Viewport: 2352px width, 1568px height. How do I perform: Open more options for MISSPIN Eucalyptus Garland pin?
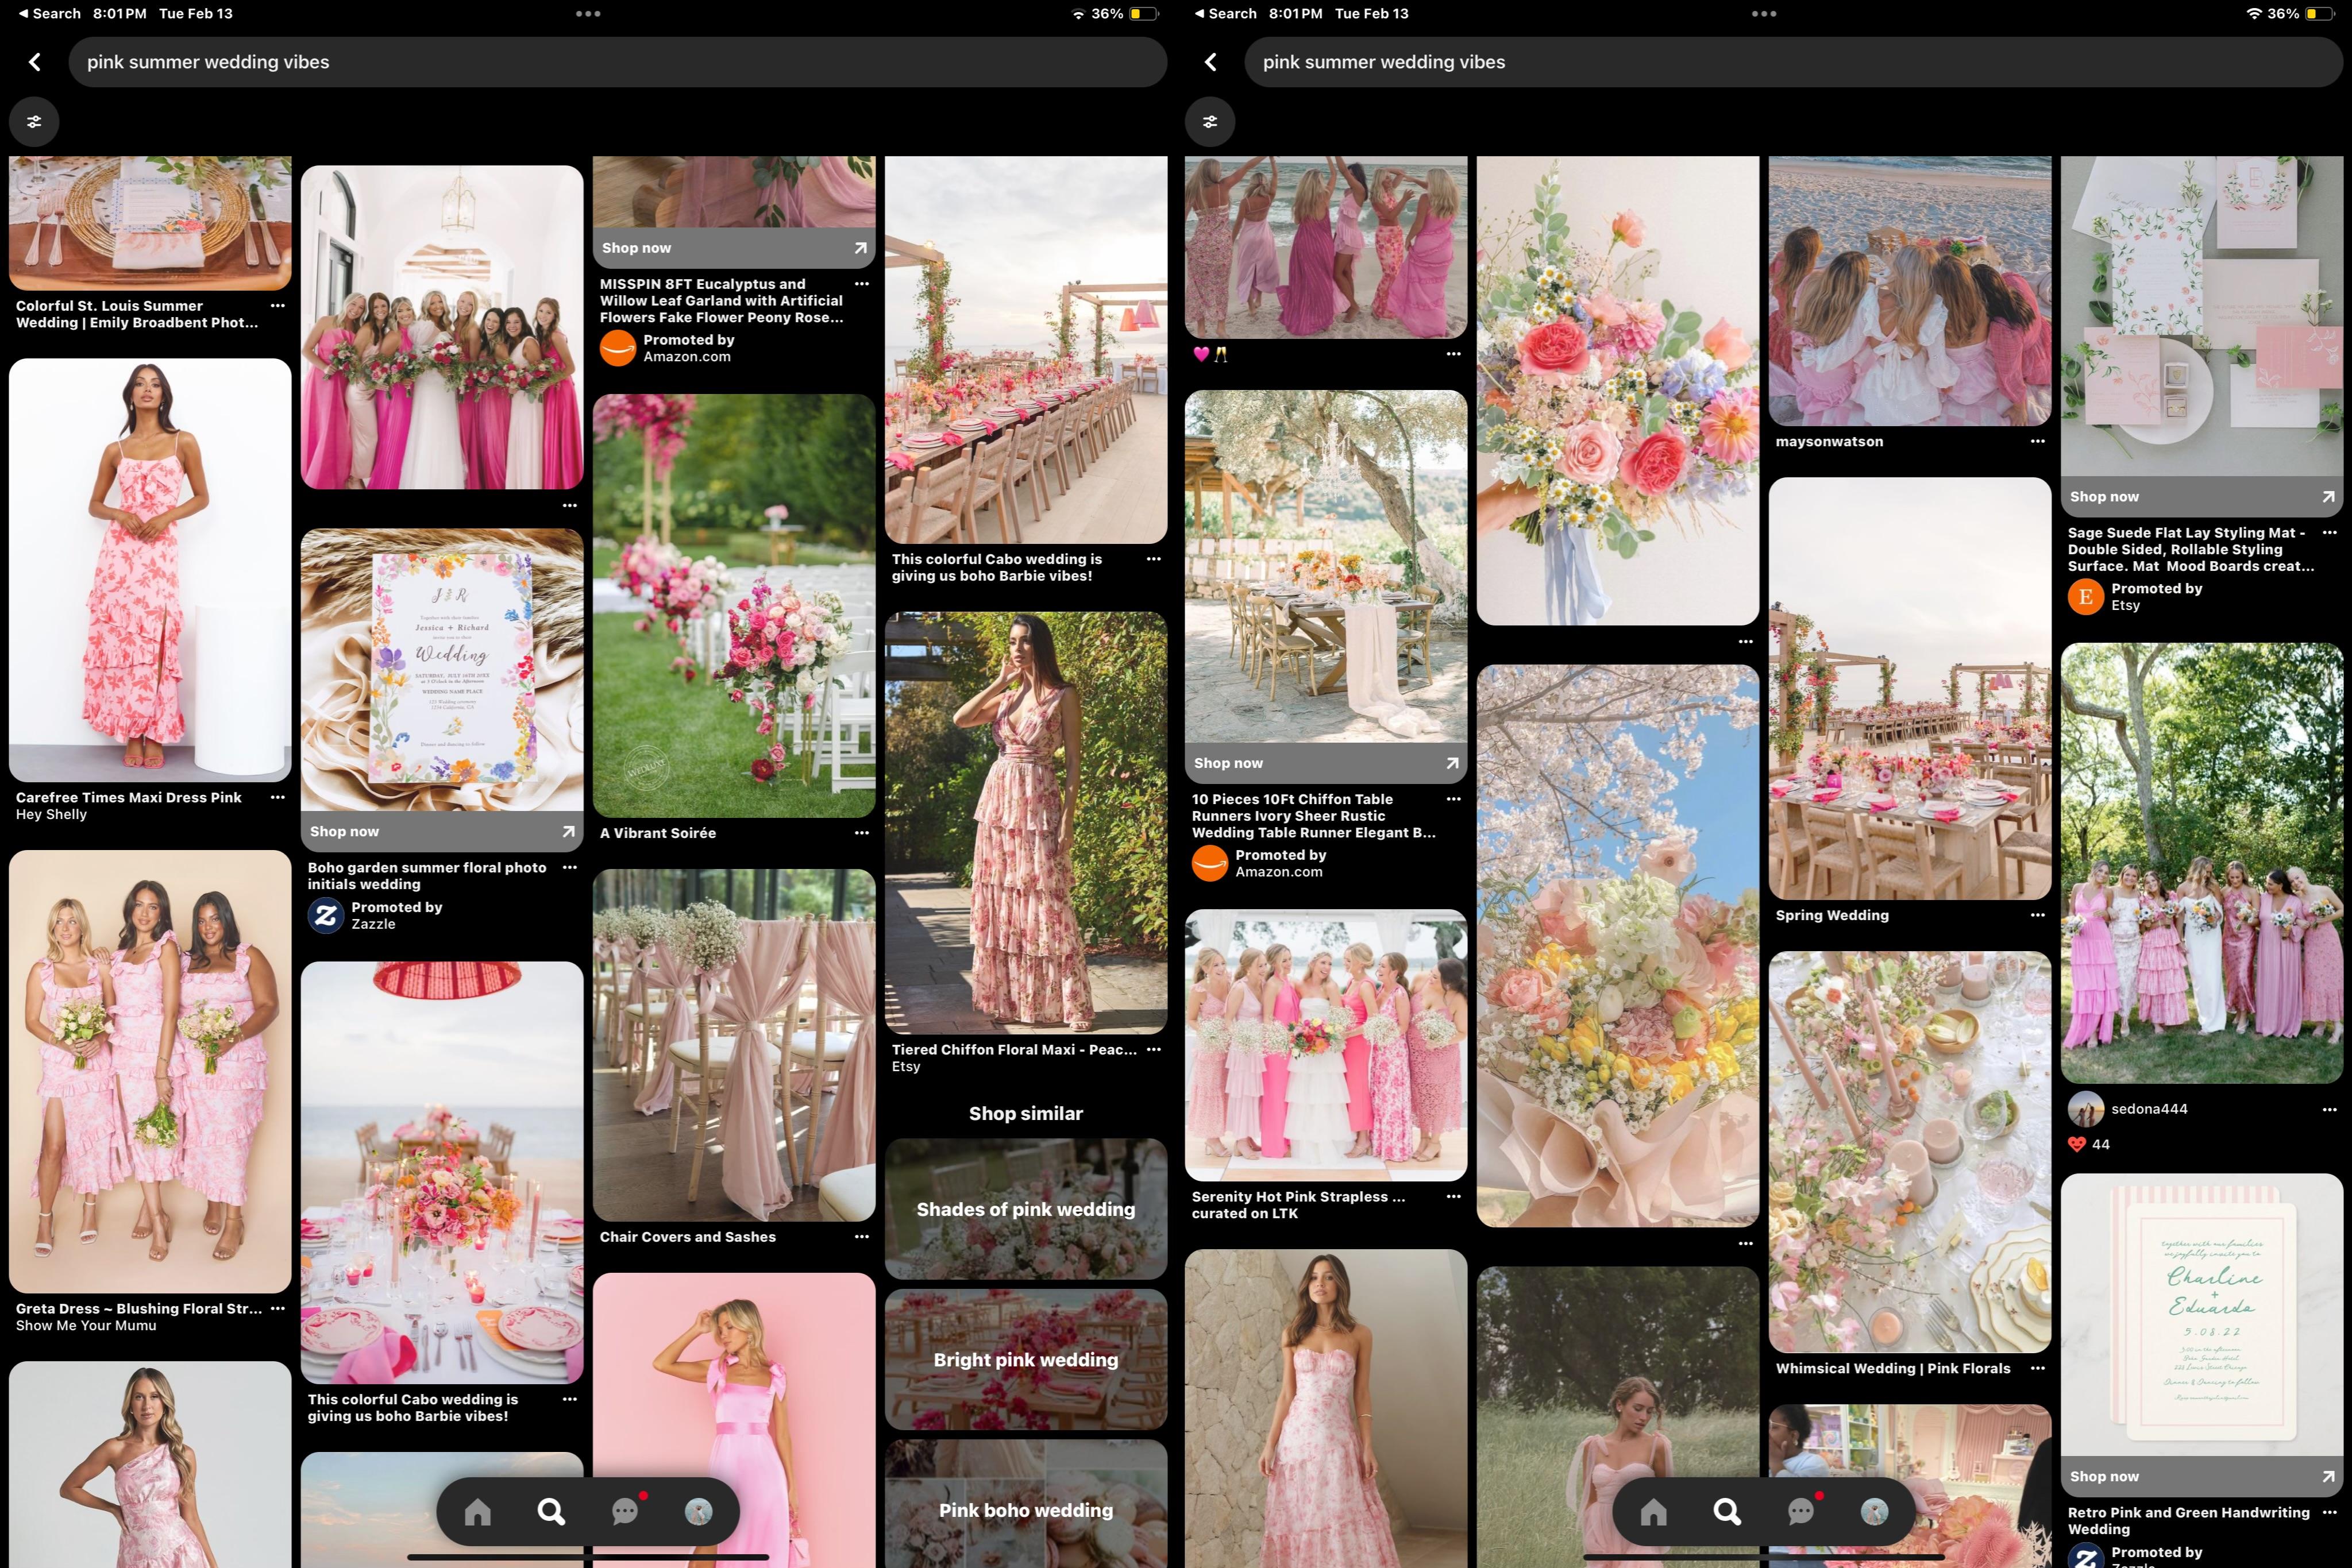click(x=862, y=284)
